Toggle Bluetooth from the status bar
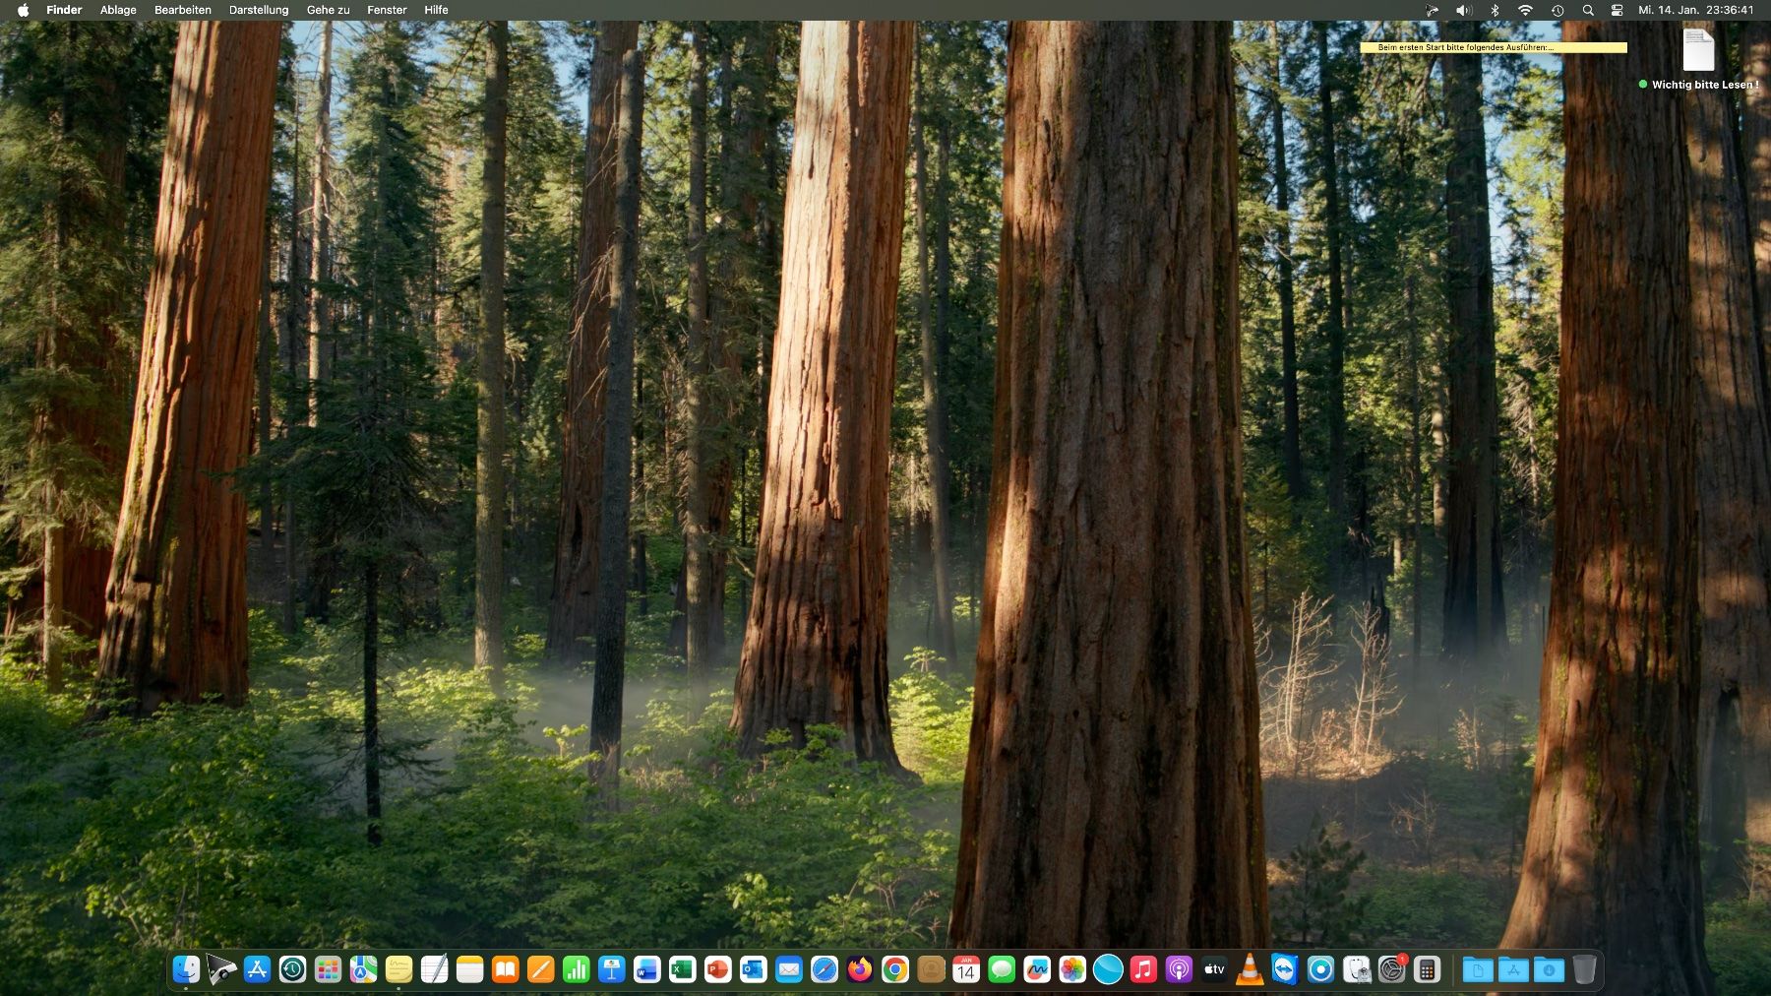The width and height of the screenshot is (1771, 996). (1495, 10)
